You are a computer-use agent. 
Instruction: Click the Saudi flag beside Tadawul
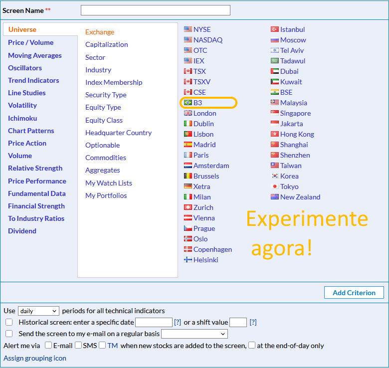click(x=275, y=61)
